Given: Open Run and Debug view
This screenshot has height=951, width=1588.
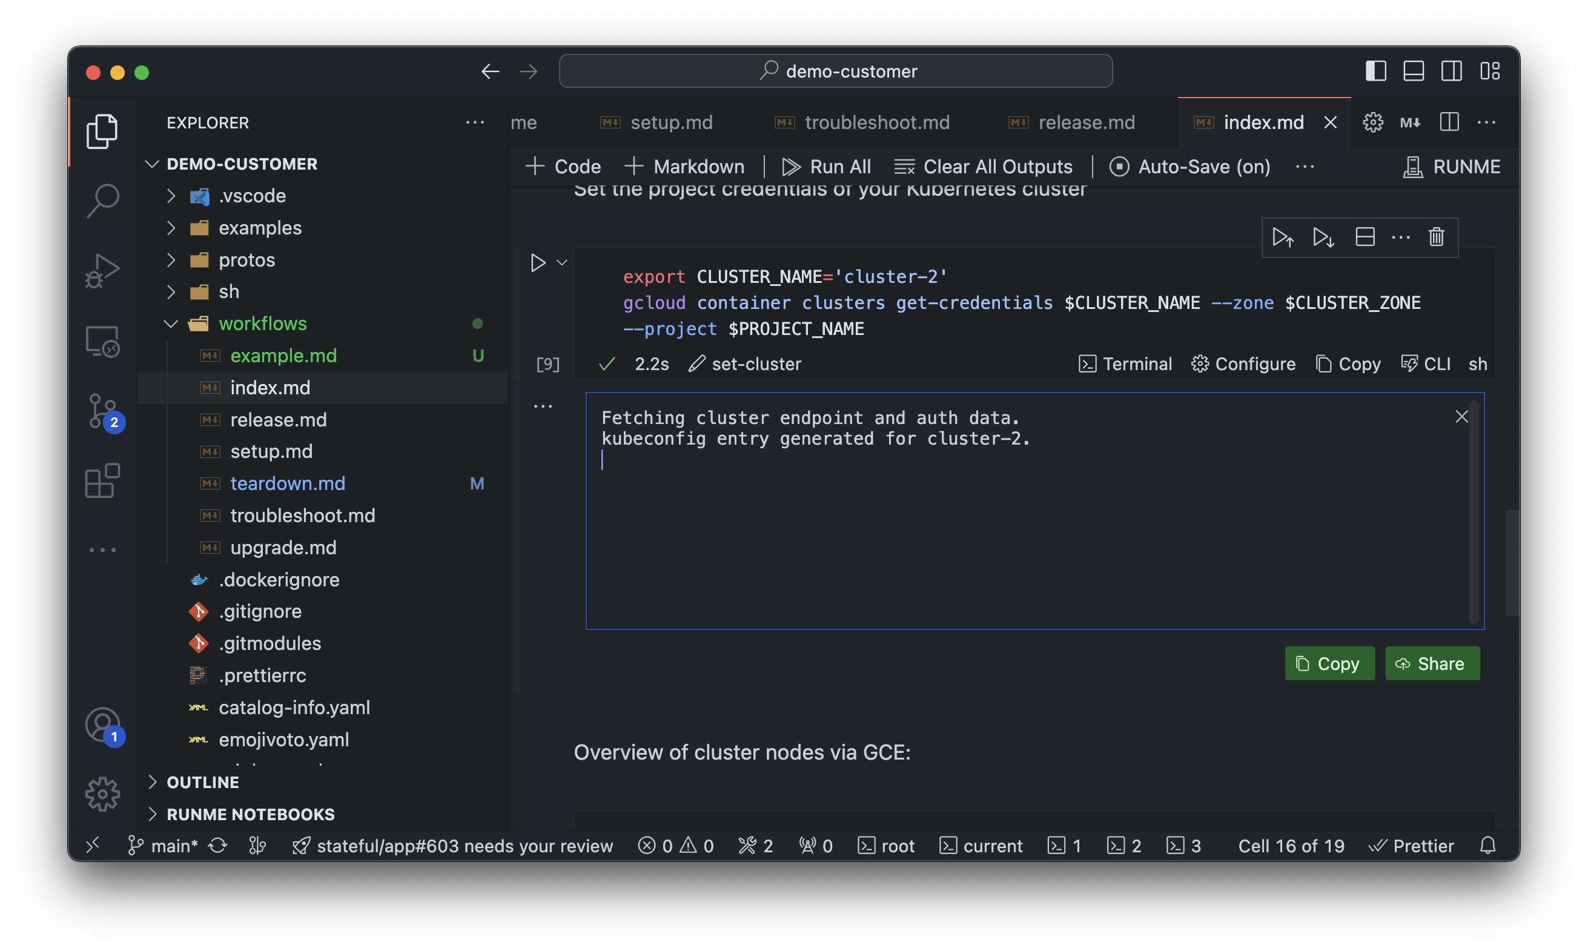Looking at the screenshot, I should pyautogui.click(x=102, y=270).
